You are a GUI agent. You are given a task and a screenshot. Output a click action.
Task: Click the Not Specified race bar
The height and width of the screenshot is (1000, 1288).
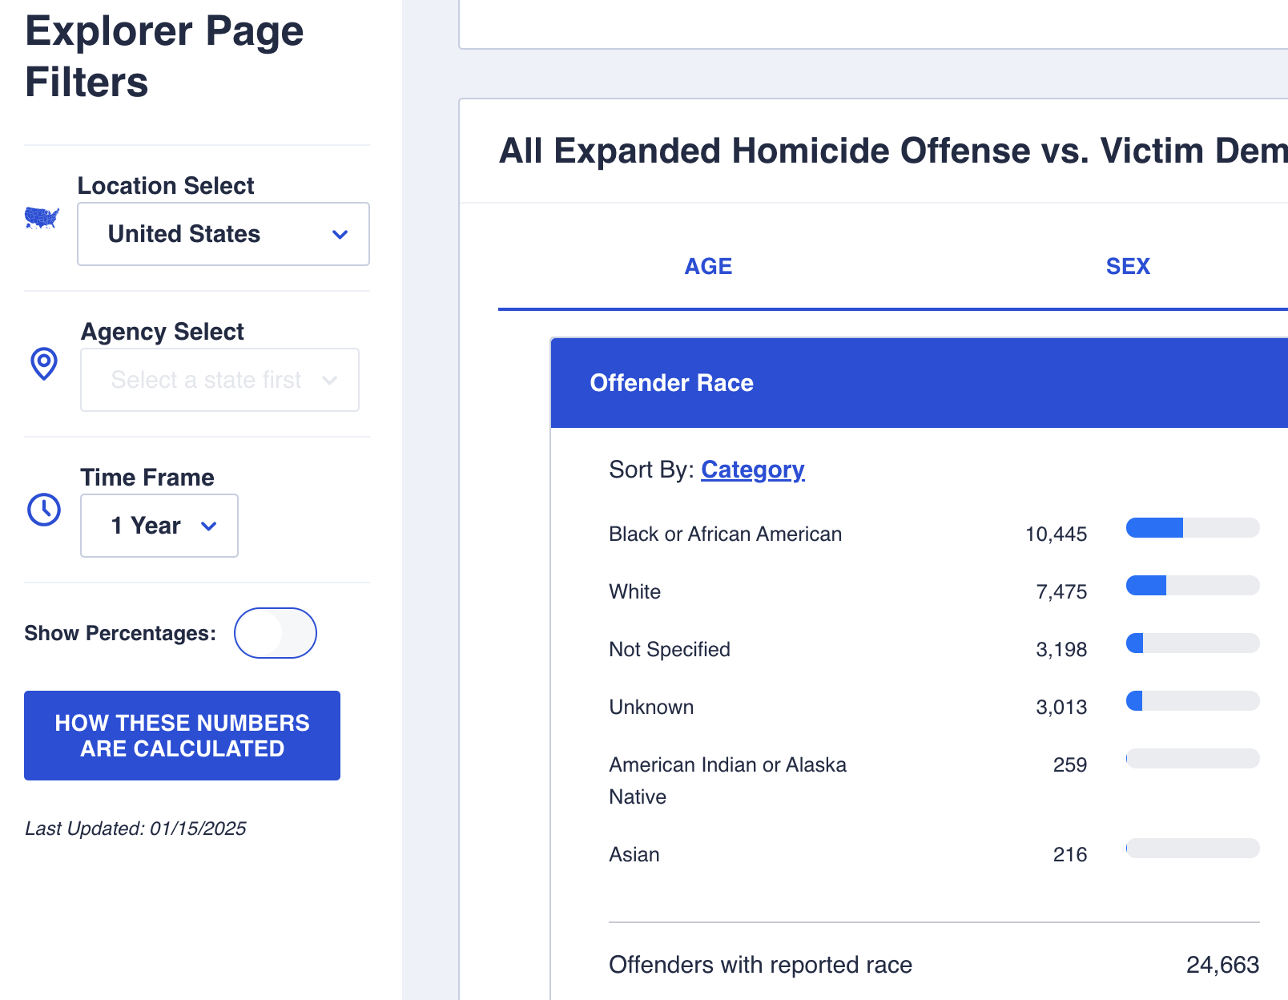click(x=1193, y=643)
